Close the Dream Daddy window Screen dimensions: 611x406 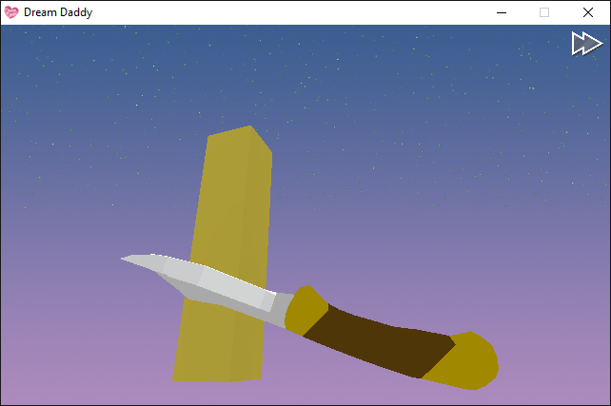click(x=588, y=12)
